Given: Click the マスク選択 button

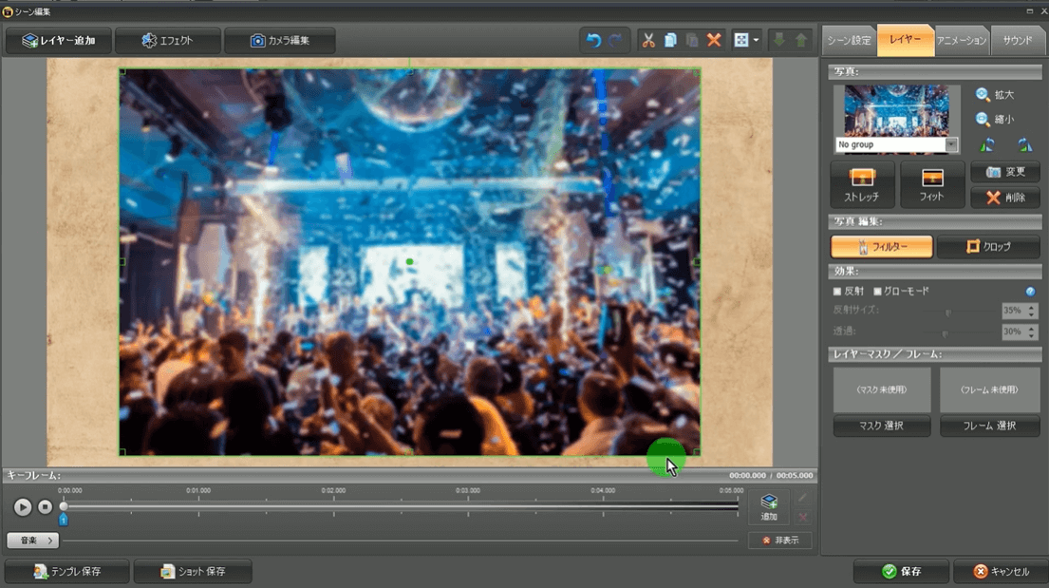Looking at the screenshot, I should click(881, 427).
